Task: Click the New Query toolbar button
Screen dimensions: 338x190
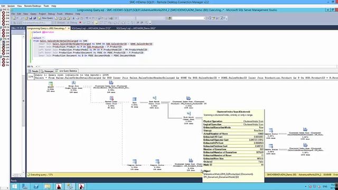Action: [x=45, y=18]
